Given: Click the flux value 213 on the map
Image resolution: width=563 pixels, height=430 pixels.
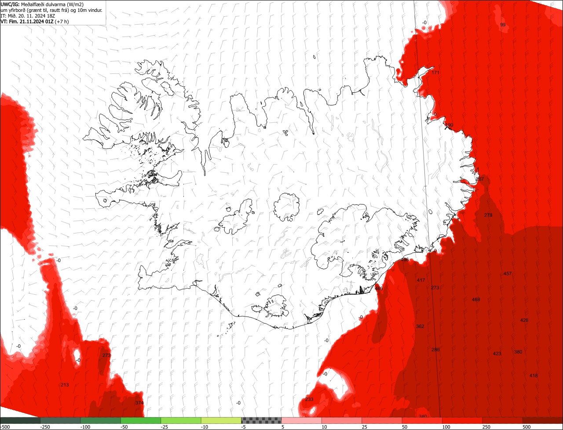Looking at the screenshot, I should click(x=65, y=385).
